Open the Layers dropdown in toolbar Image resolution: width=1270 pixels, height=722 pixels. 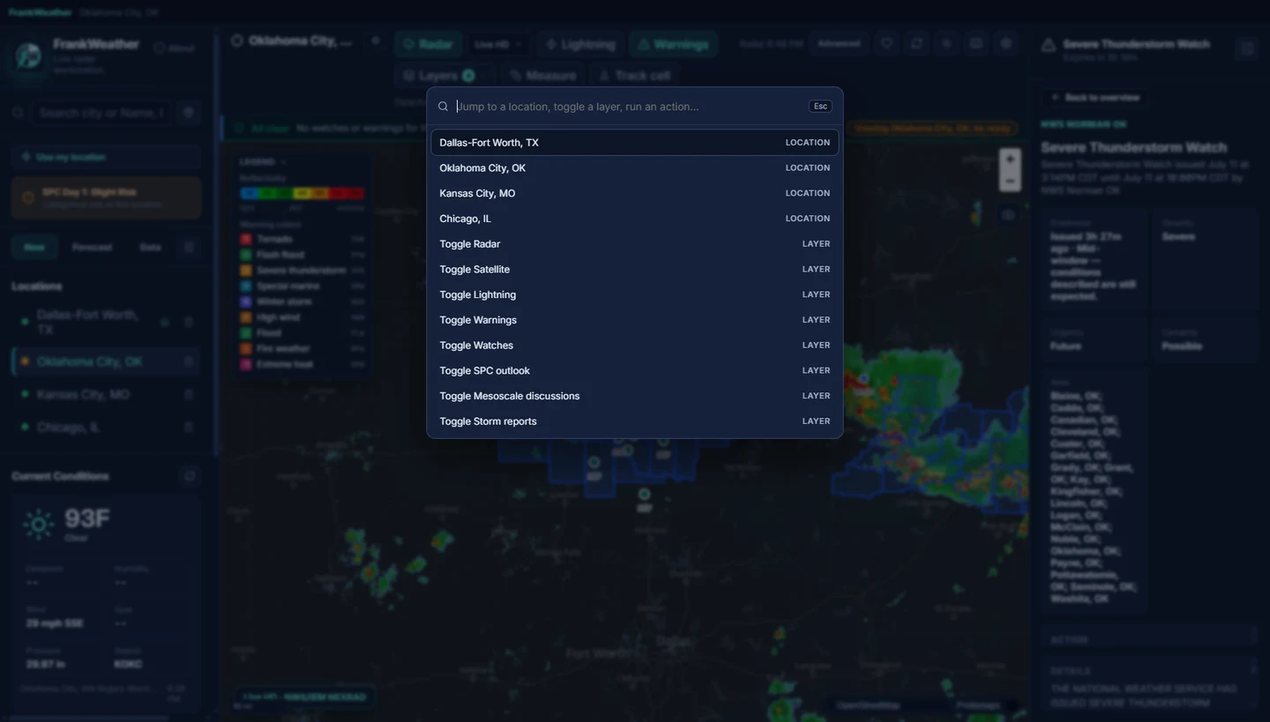click(x=444, y=76)
